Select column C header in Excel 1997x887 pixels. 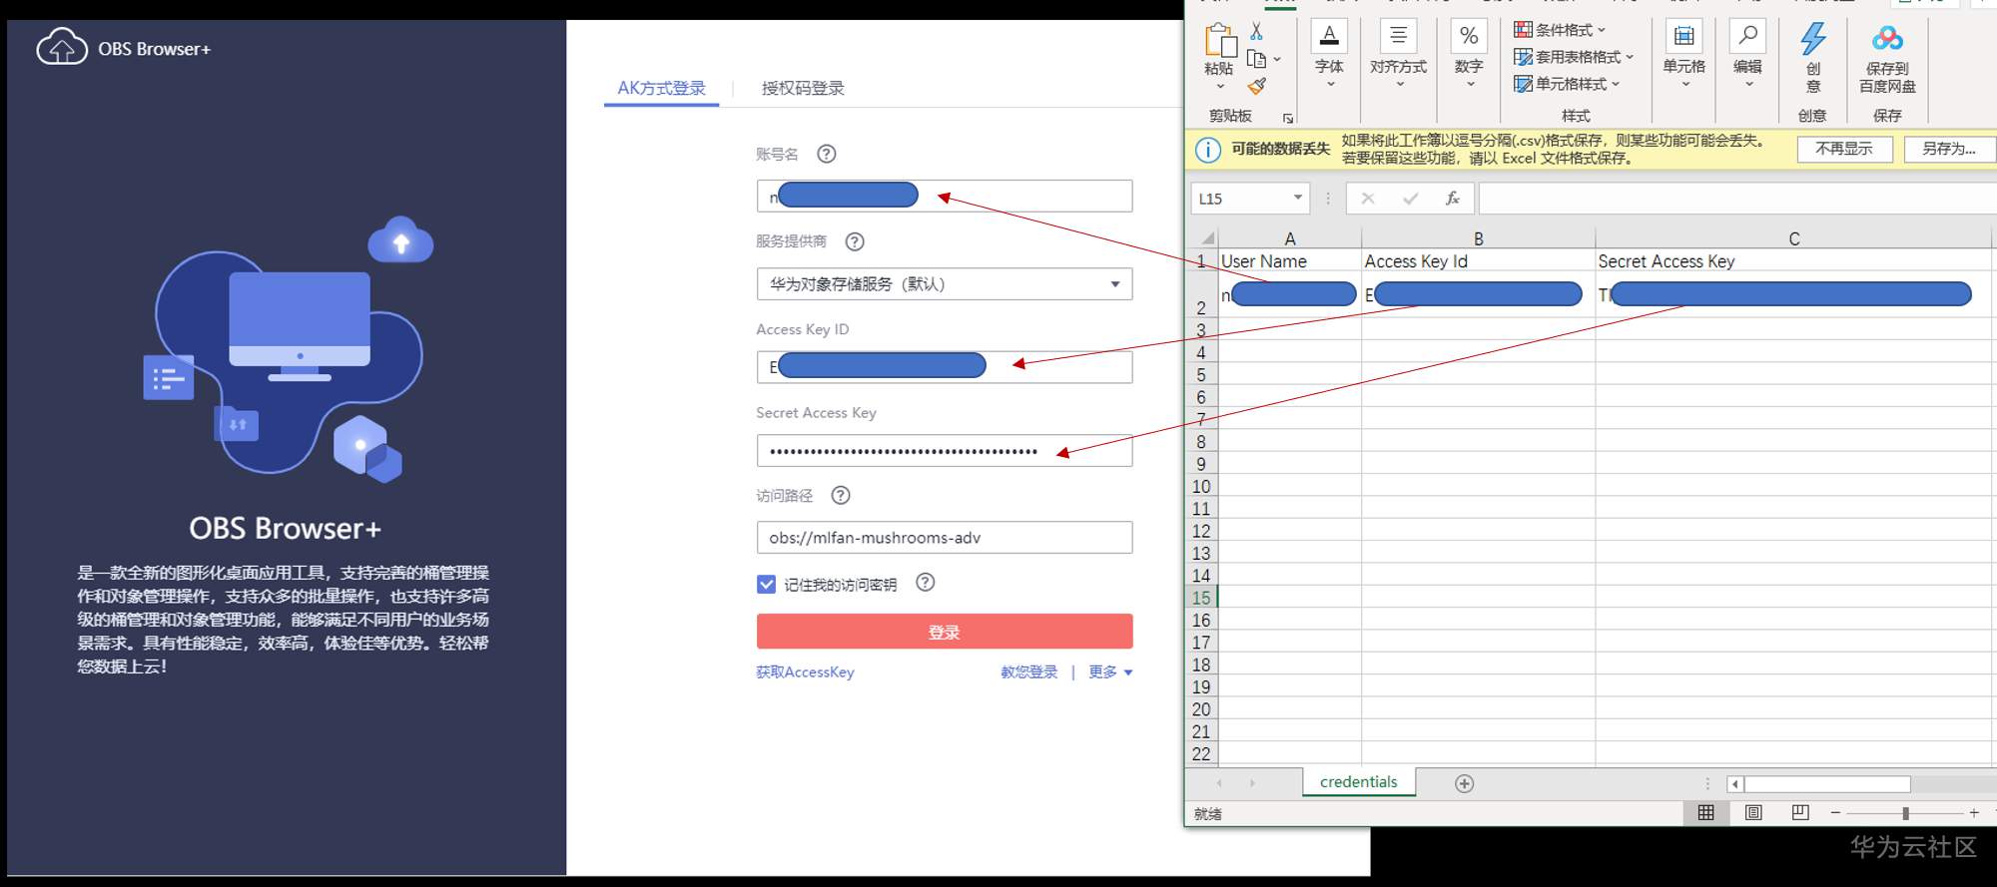tap(1794, 238)
